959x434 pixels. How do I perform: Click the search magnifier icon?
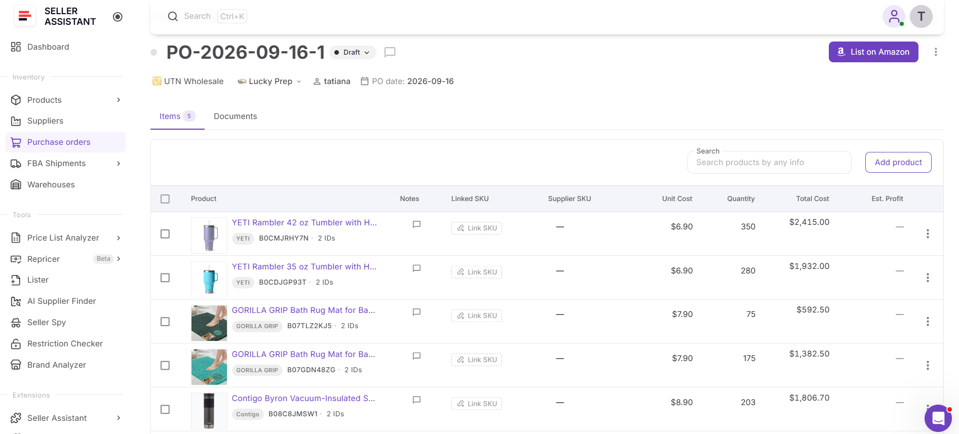click(x=173, y=16)
